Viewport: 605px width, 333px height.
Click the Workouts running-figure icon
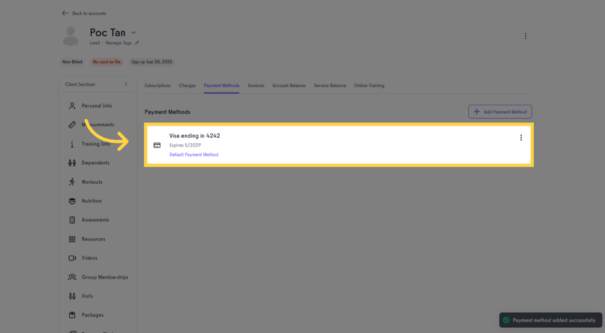72,182
